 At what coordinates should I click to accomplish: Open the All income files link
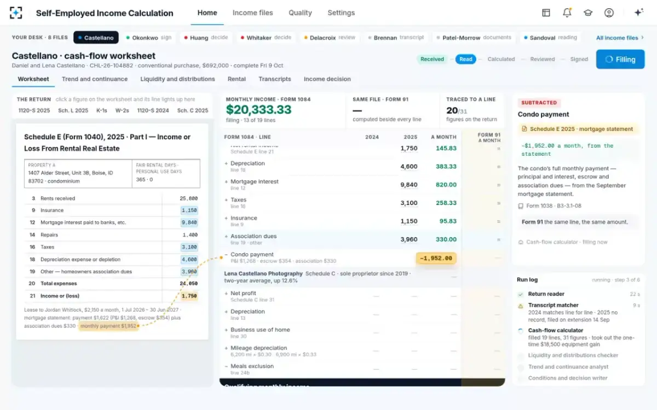620,38
